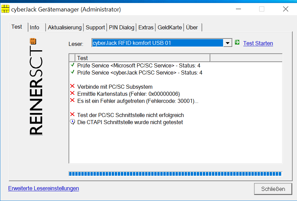
Task: Switch to the GeldKarte tab
Action: click(x=170, y=27)
